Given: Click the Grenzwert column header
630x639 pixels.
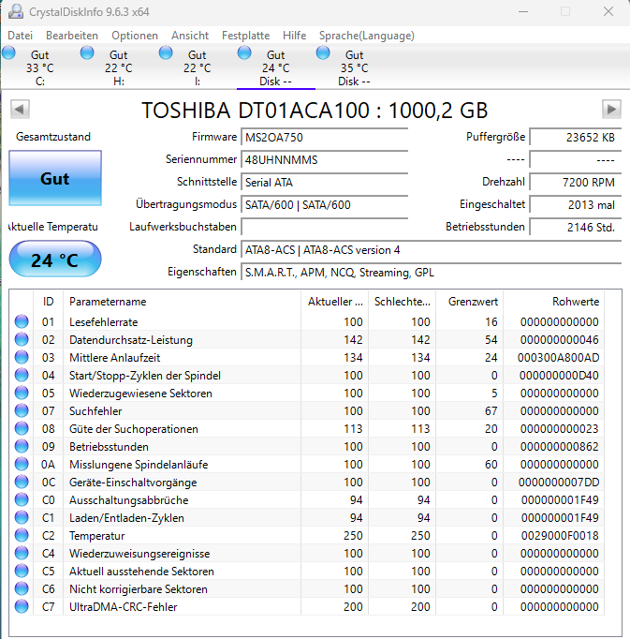Looking at the screenshot, I should coord(470,302).
